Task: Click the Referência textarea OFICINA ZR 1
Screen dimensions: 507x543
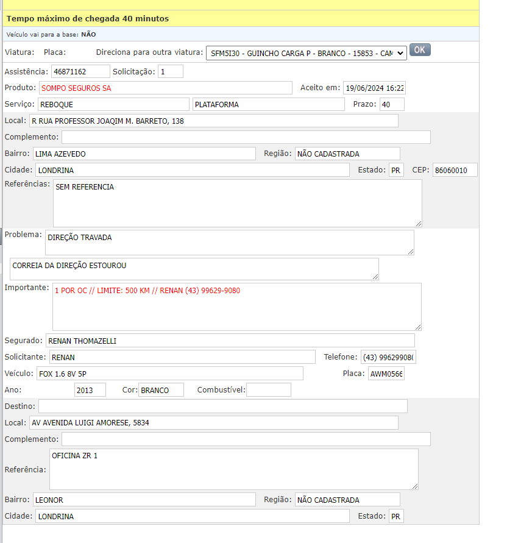Action: pyautogui.click(x=234, y=469)
